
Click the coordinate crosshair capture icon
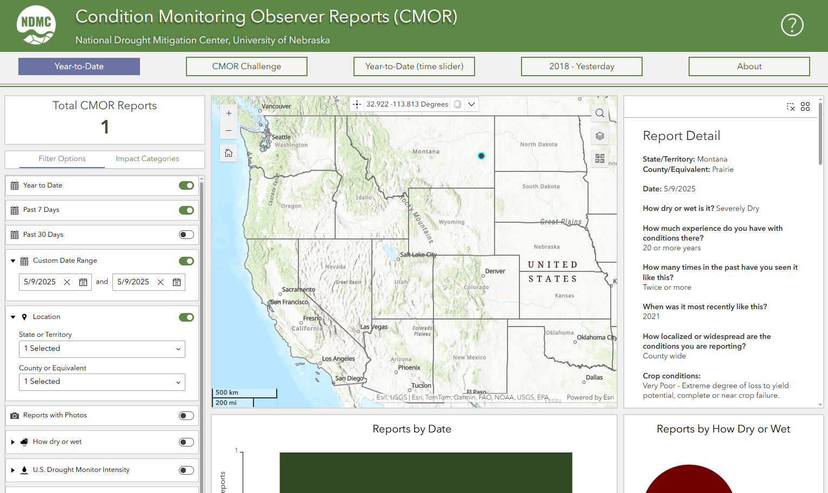pos(357,104)
